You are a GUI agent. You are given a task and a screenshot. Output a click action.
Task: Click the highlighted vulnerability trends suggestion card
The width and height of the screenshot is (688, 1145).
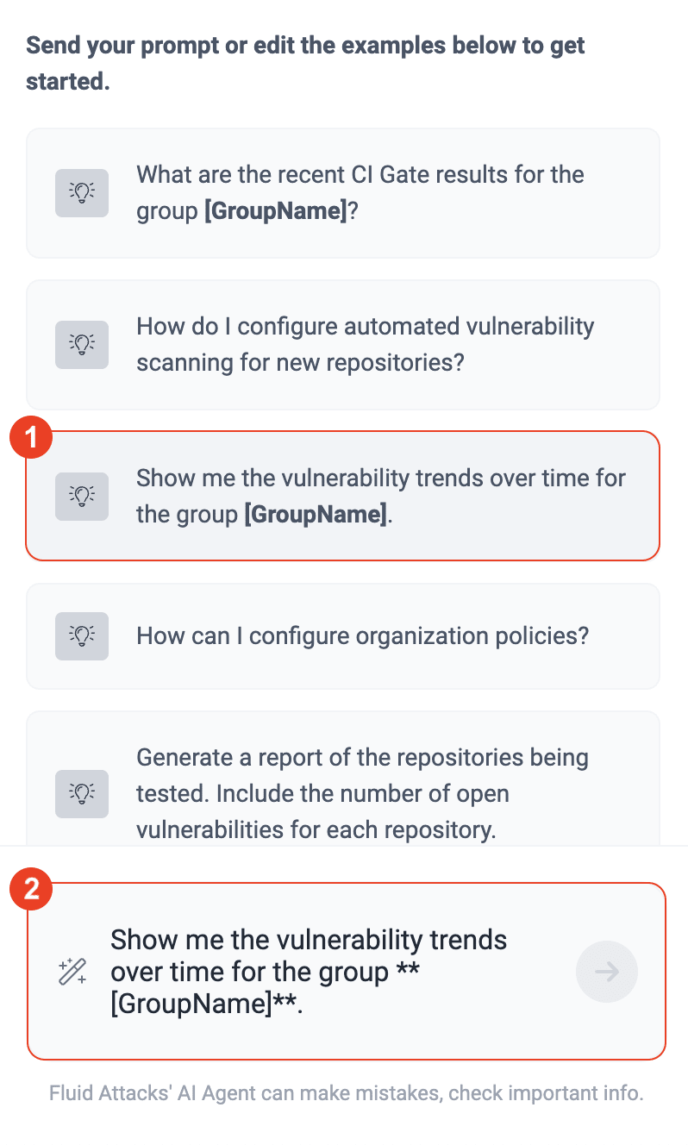(343, 496)
